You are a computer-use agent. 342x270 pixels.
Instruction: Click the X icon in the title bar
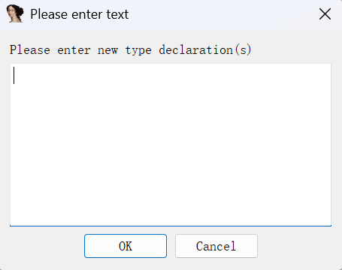(325, 14)
